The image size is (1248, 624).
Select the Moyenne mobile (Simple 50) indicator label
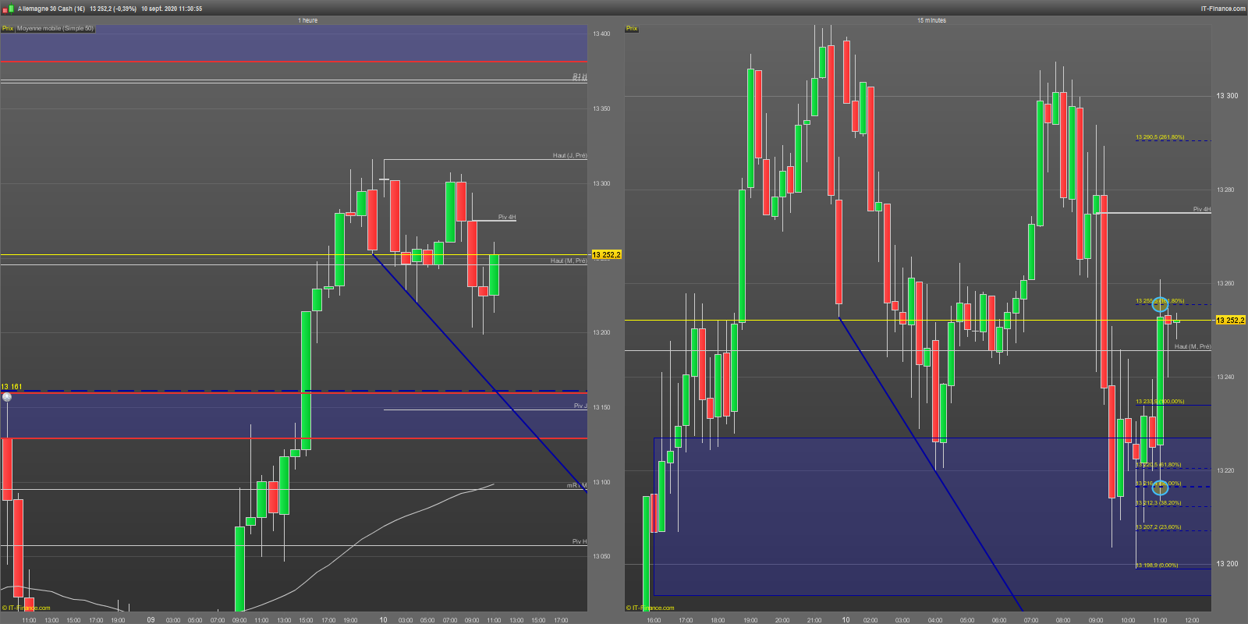click(x=55, y=29)
